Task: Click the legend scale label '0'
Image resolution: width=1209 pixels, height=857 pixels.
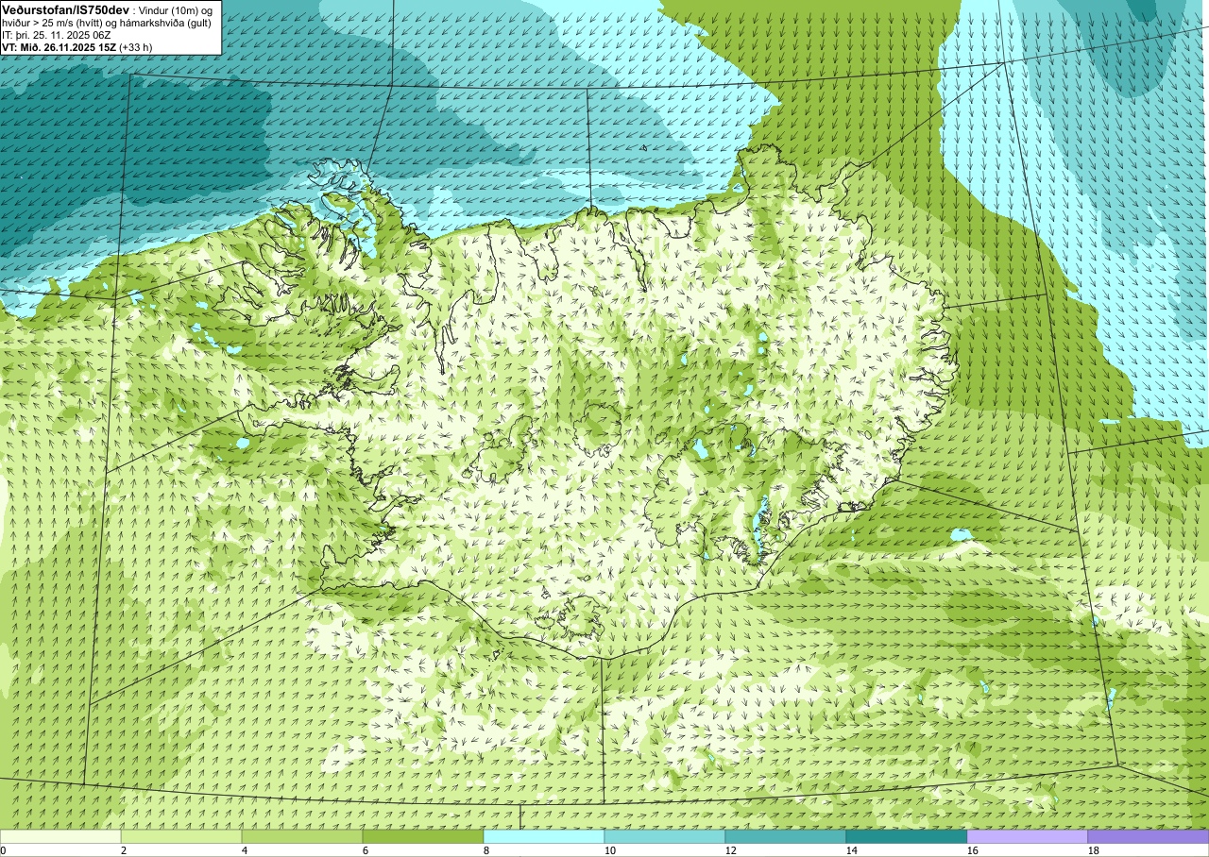Action: 4,850
